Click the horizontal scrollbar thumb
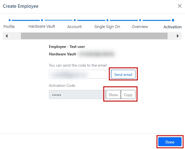Viewport: 185px width, 149px height. 94,36
